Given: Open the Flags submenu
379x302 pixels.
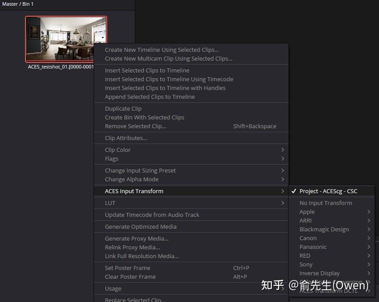Looking at the screenshot, I should point(112,158).
